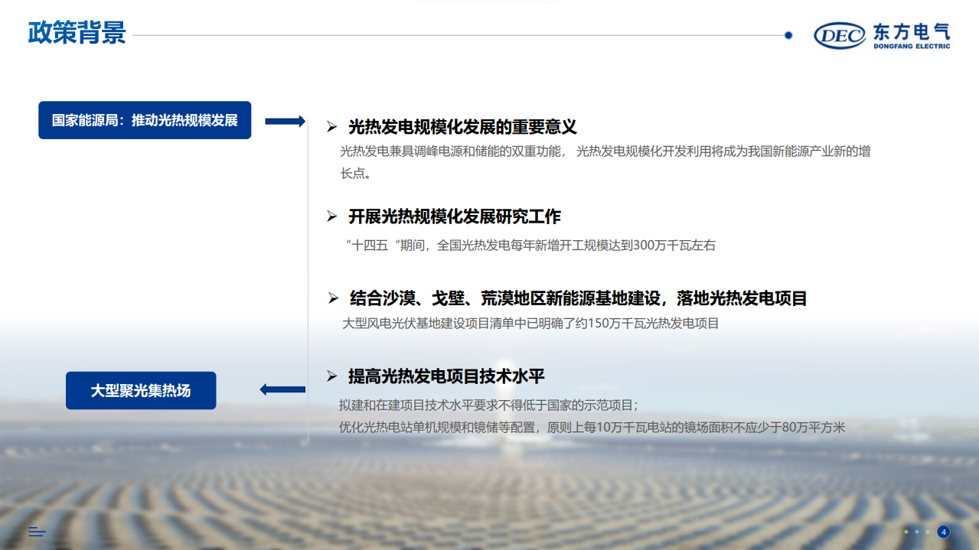979x550 pixels.
Task: Click the green dot indicator
Action: click(x=906, y=532)
